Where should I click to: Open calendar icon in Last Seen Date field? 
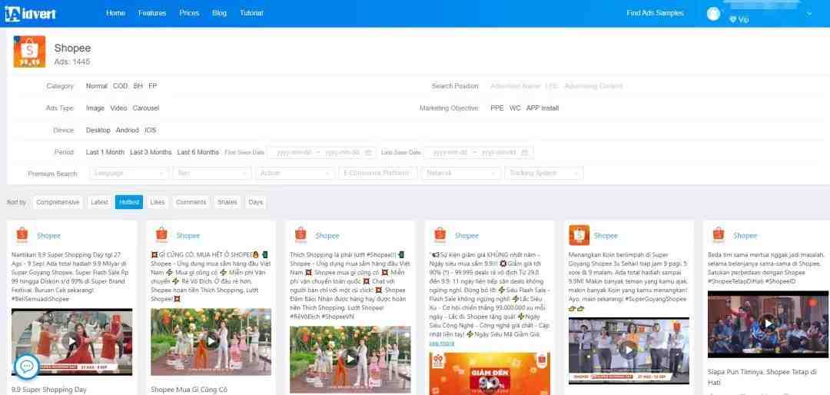click(524, 152)
